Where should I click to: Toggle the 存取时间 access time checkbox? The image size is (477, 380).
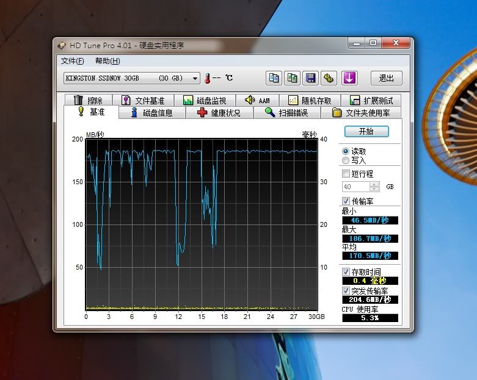point(346,271)
